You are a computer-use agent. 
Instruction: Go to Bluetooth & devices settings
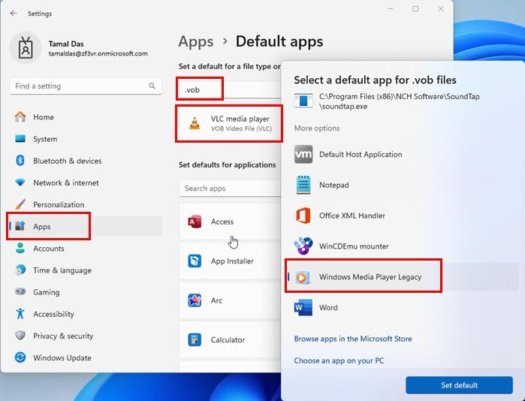(67, 161)
